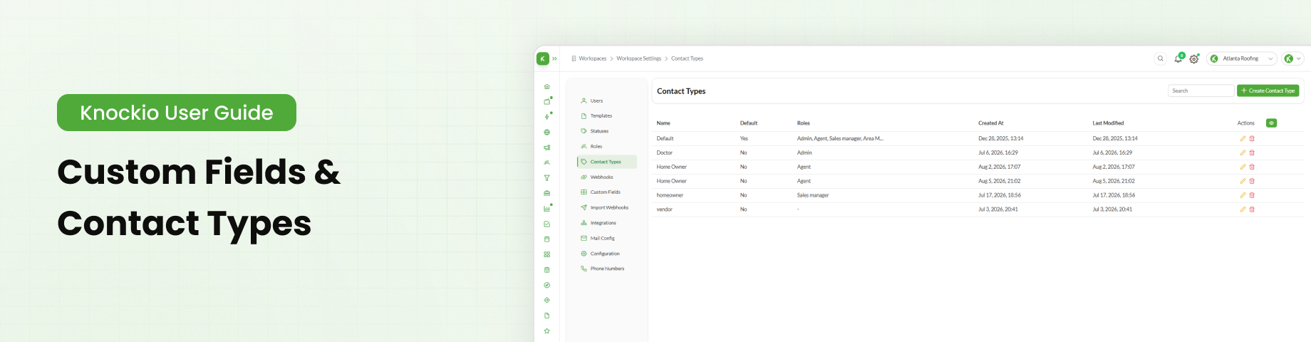This screenshot has height=342, width=1311.
Task: Click the Contact Types breadcrumb
Action: coord(687,58)
